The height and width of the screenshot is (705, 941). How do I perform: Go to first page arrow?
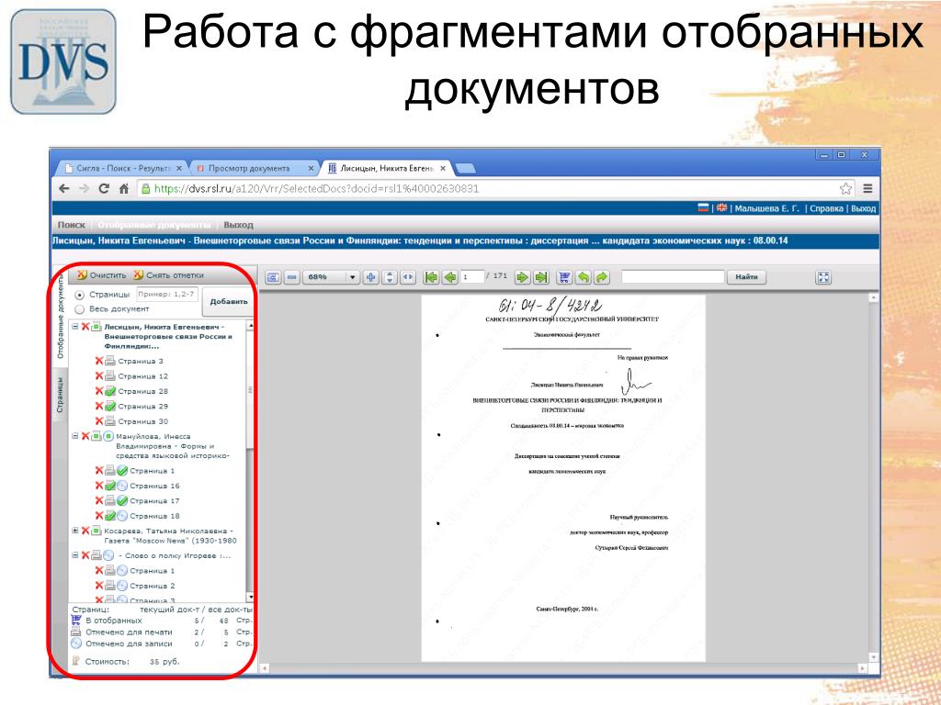(x=431, y=277)
